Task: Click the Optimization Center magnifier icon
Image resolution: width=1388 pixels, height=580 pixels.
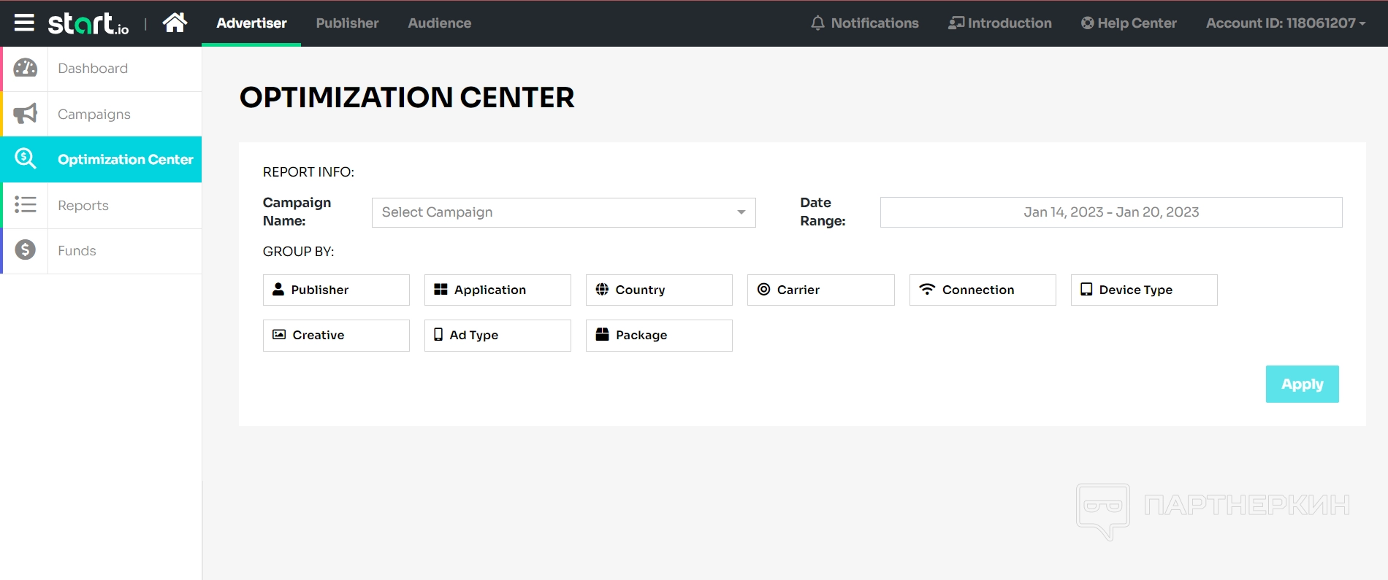Action: coord(26,159)
